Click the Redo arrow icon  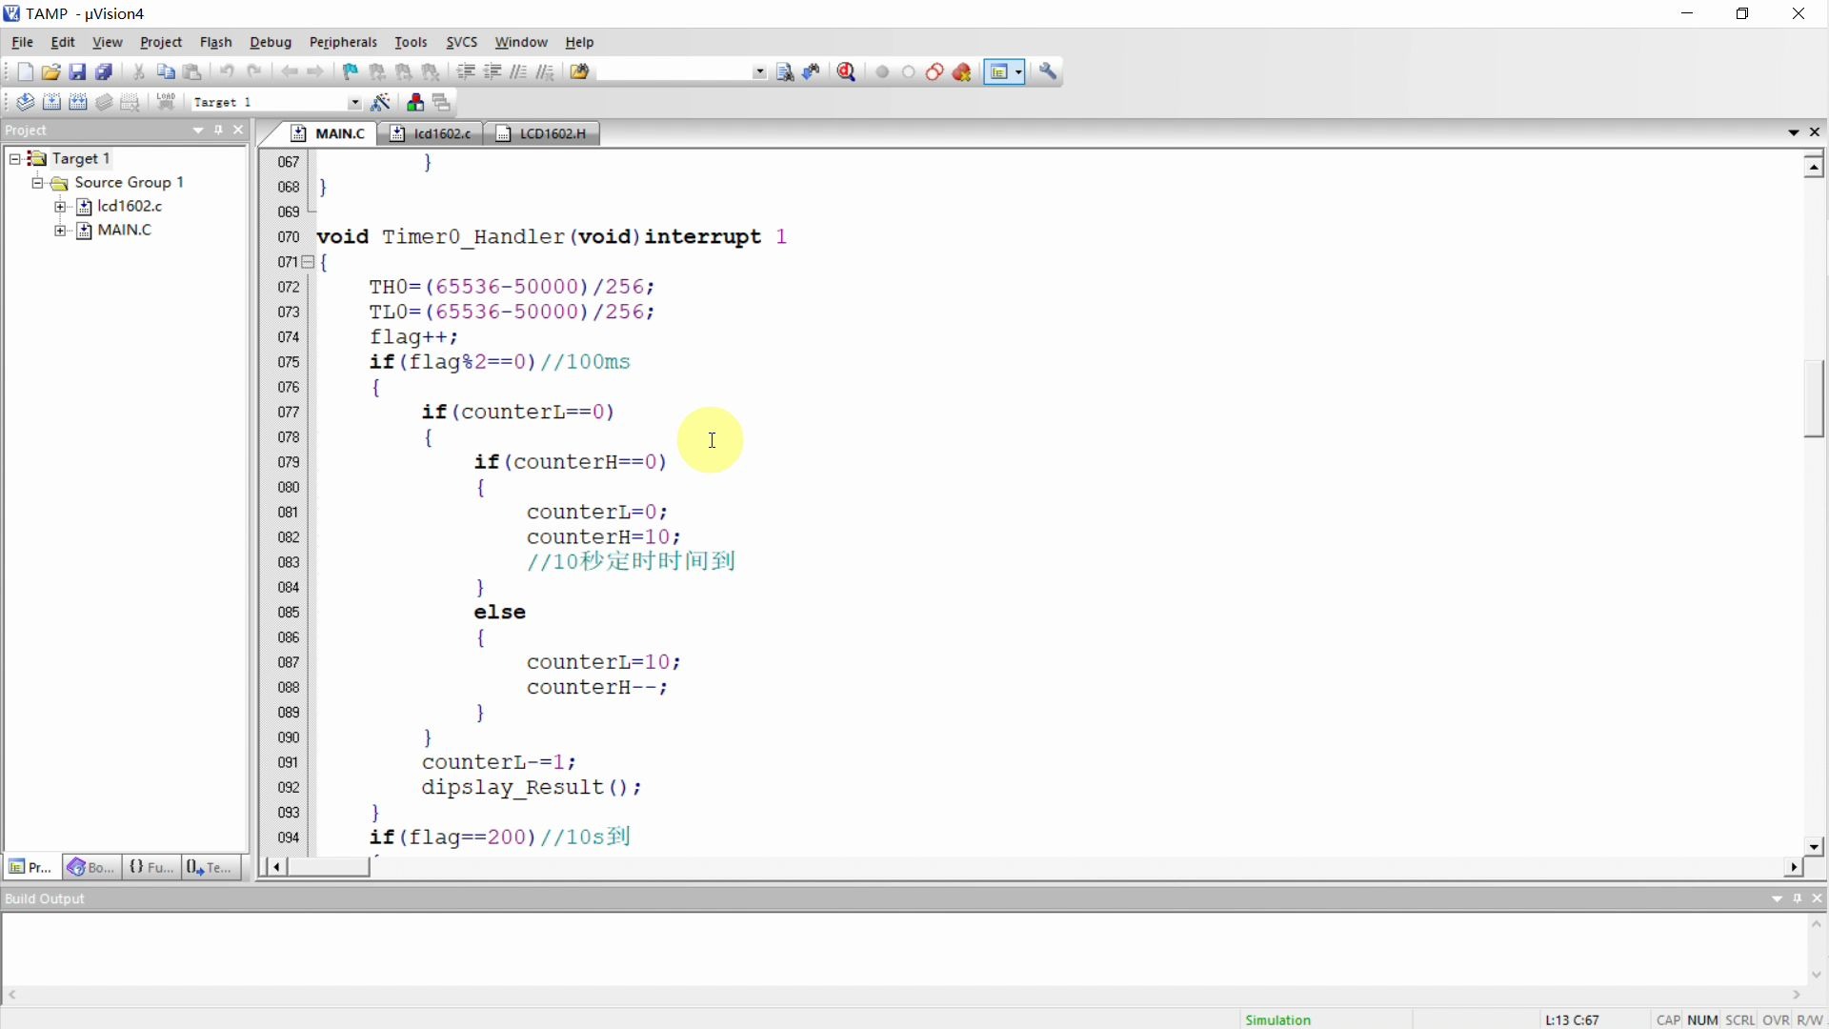[x=254, y=72]
